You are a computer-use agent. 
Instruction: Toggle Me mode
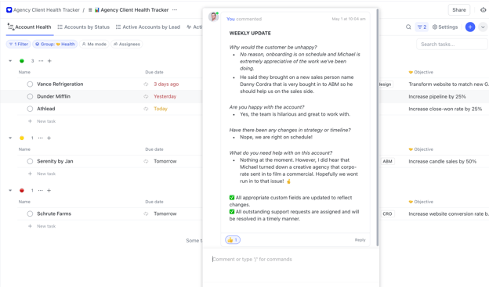click(94, 45)
